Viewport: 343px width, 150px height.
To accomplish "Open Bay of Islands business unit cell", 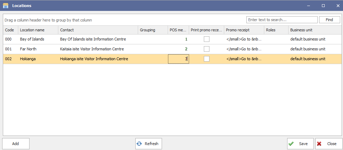I will pyautogui.click(x=315, y=39).
